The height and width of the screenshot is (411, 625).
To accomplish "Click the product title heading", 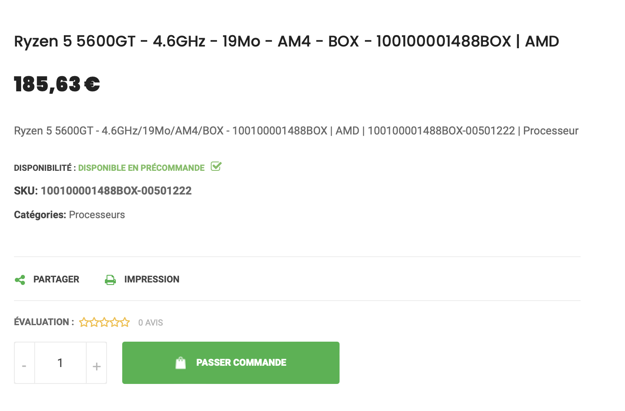I will pos(286,41).
